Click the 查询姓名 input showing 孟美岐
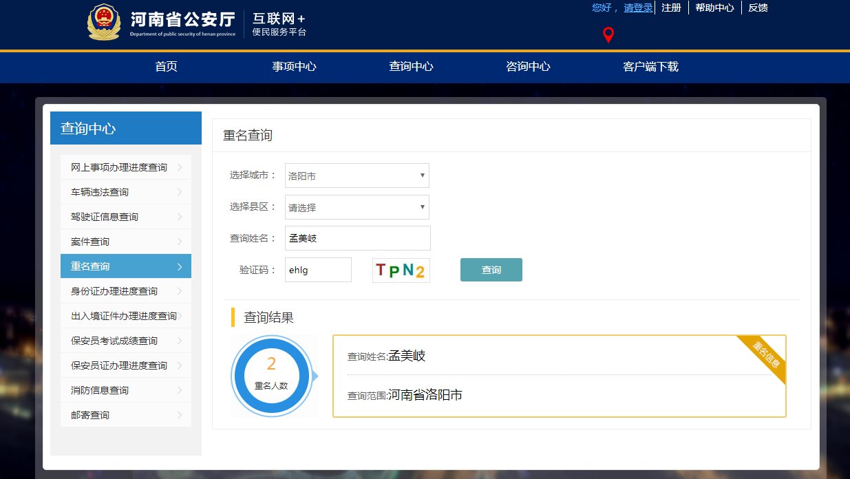Screen dimensions: 850x479 pyautogui.click(x=357, y=238)
